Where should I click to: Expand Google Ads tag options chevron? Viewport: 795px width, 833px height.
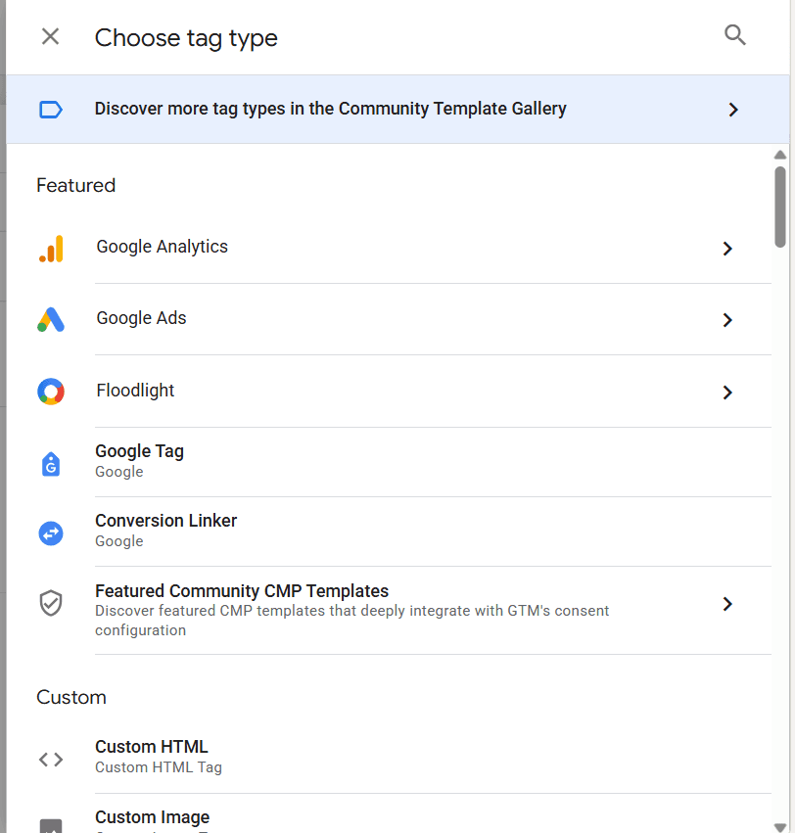(x=727, y=320)
